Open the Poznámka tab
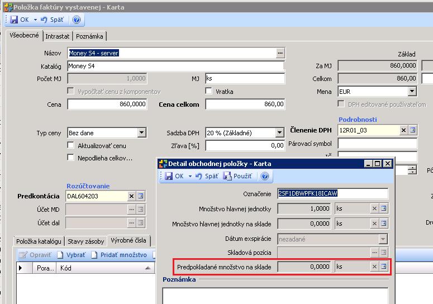 click(89, 36)
